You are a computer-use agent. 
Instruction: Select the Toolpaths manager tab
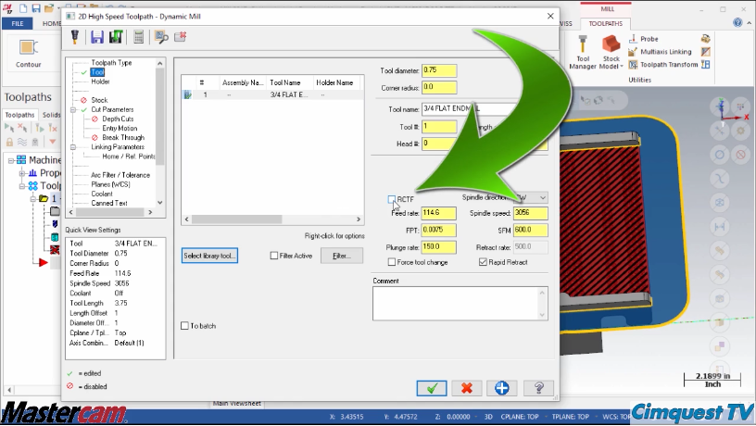point(19,115)
